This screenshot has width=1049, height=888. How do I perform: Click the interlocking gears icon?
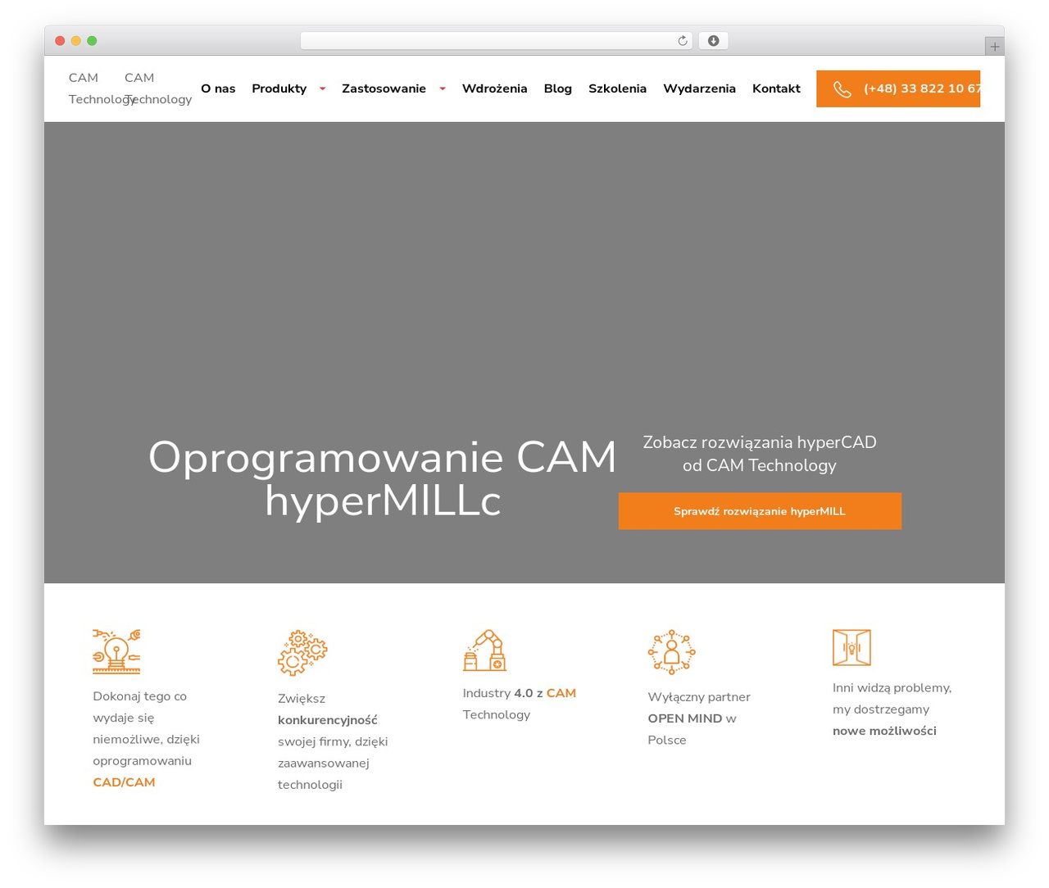[302, 653]
